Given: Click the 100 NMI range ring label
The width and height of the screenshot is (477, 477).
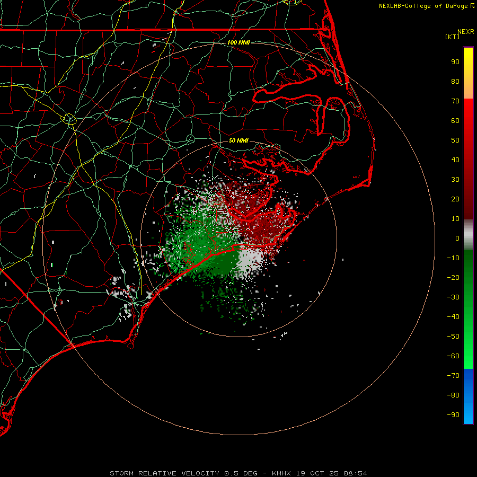Looking at the screenshot, I should coord(238,42).
